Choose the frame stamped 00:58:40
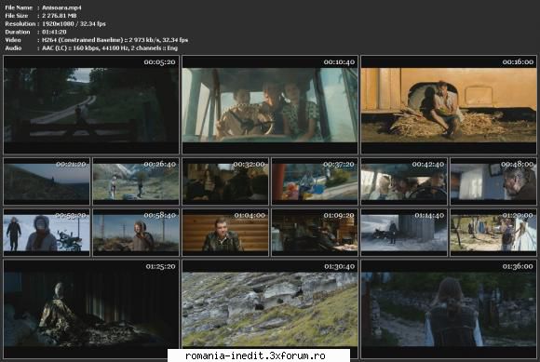The height and width of the screenshot is (362, 540). point(136,233)
